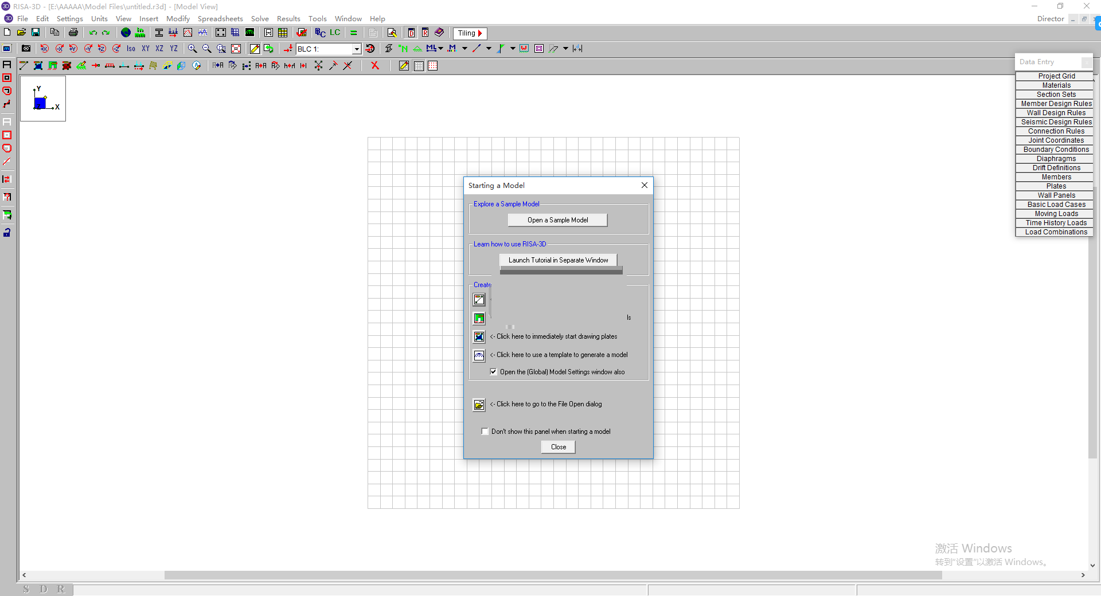Image resolution: width=1101 pixels, height=596 pixels.
Task: Open the Solve menu
Action: 260,19
